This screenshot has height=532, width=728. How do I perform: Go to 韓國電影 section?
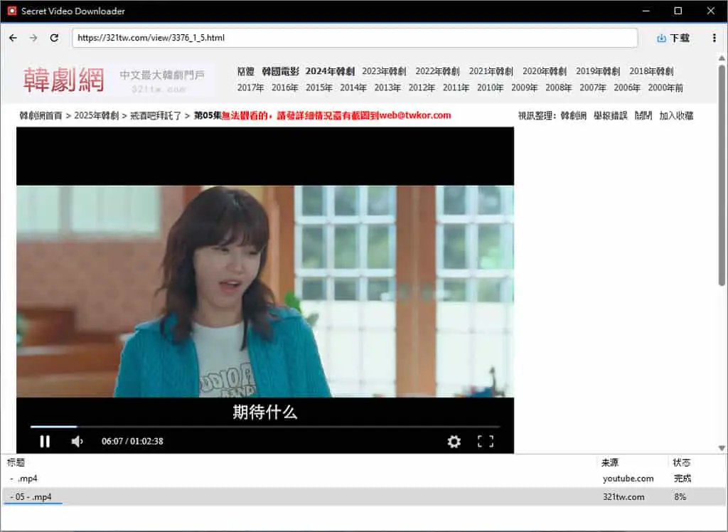tap(280, 71)
